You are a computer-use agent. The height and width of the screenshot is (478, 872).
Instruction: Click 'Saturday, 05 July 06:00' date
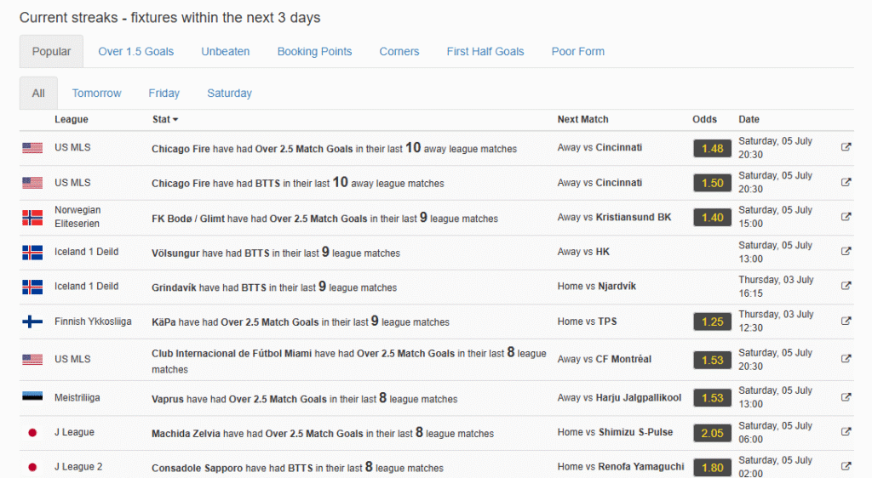(775, 432)
